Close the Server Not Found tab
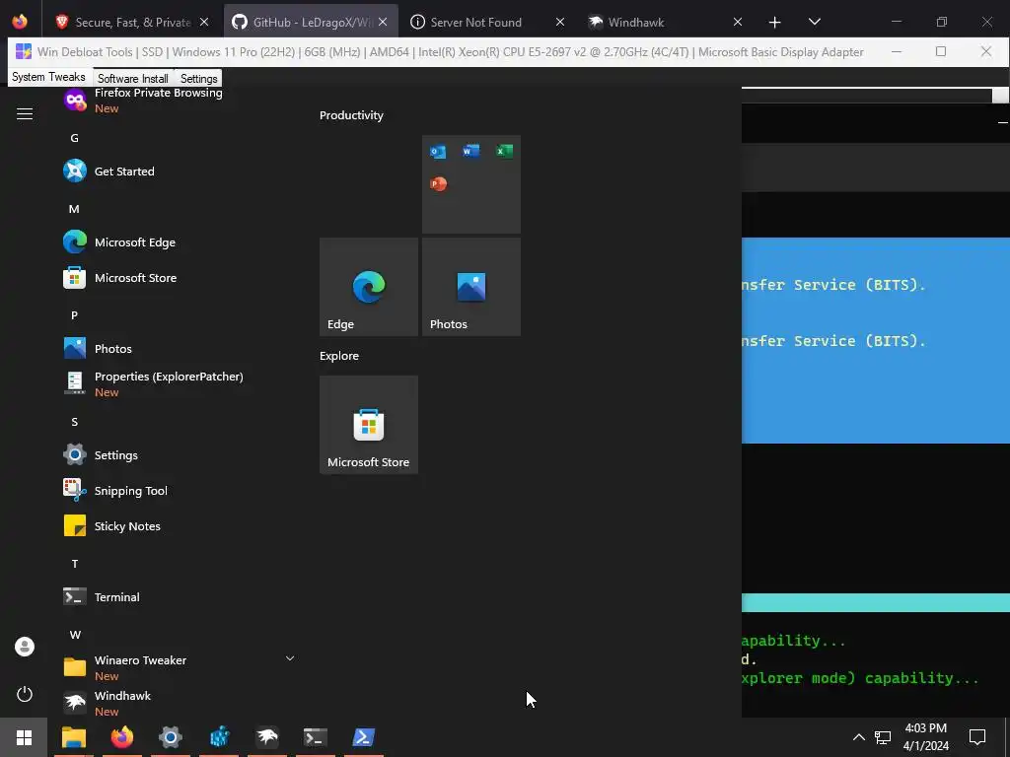The height and width of the screenshot is (757, 1010). (x=560, y=22)
